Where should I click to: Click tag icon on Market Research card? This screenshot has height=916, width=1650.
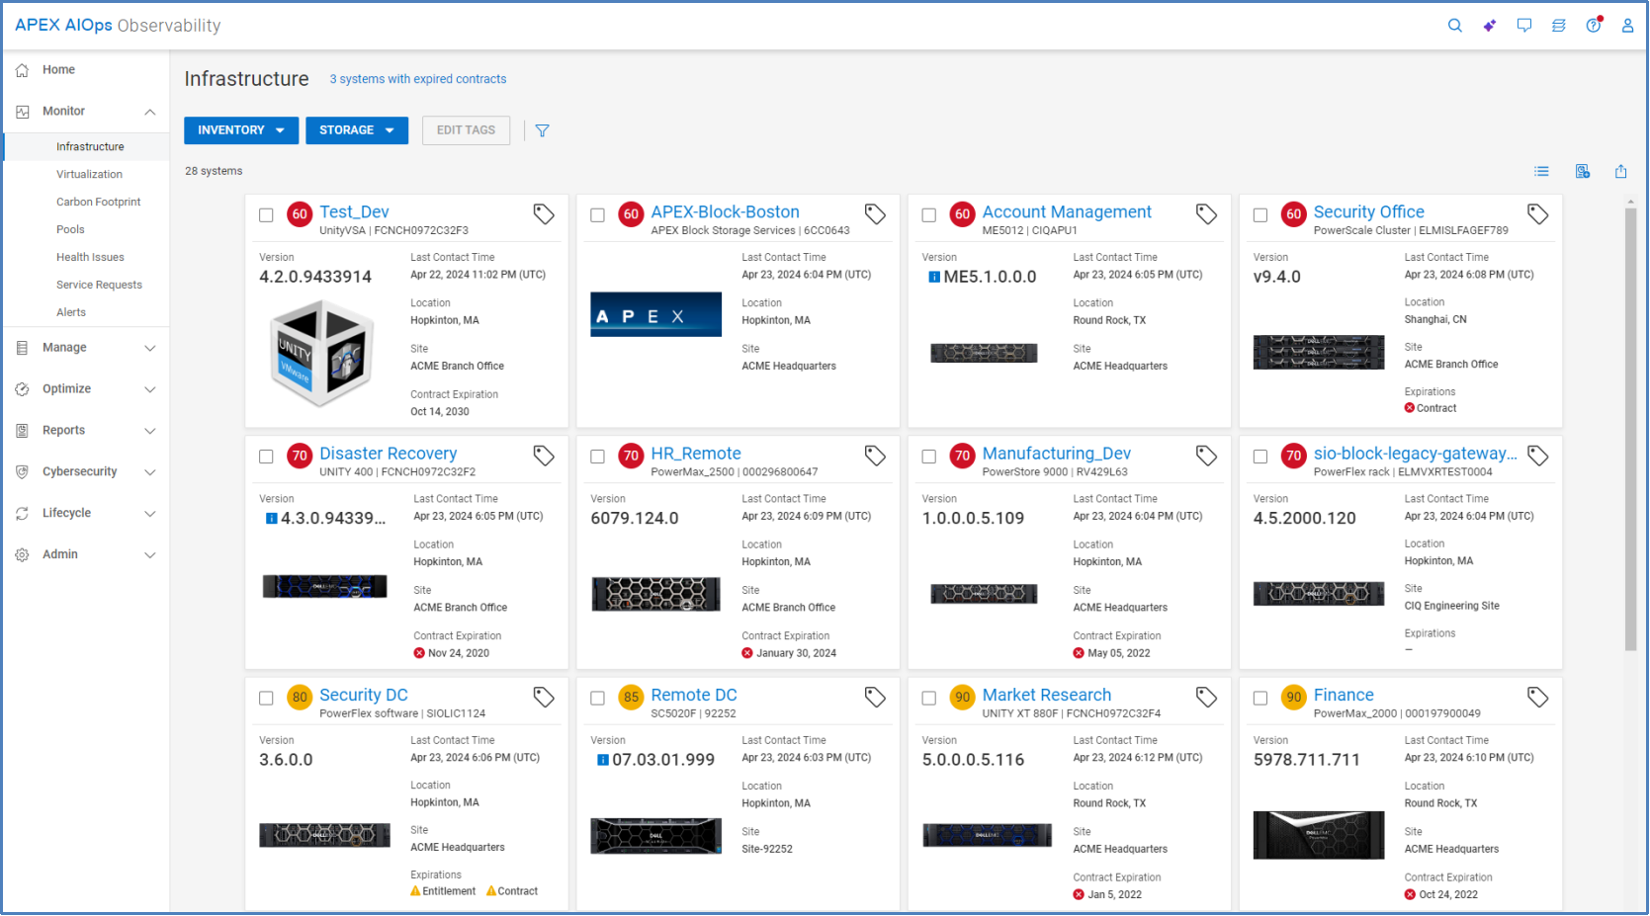pos(1206,698)
